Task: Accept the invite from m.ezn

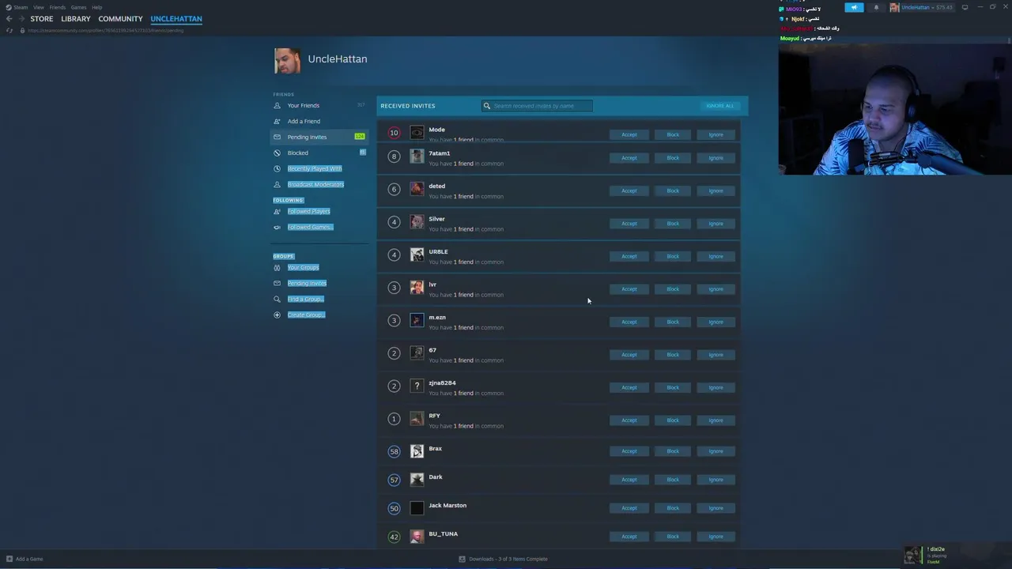Action: coord(629,322)
